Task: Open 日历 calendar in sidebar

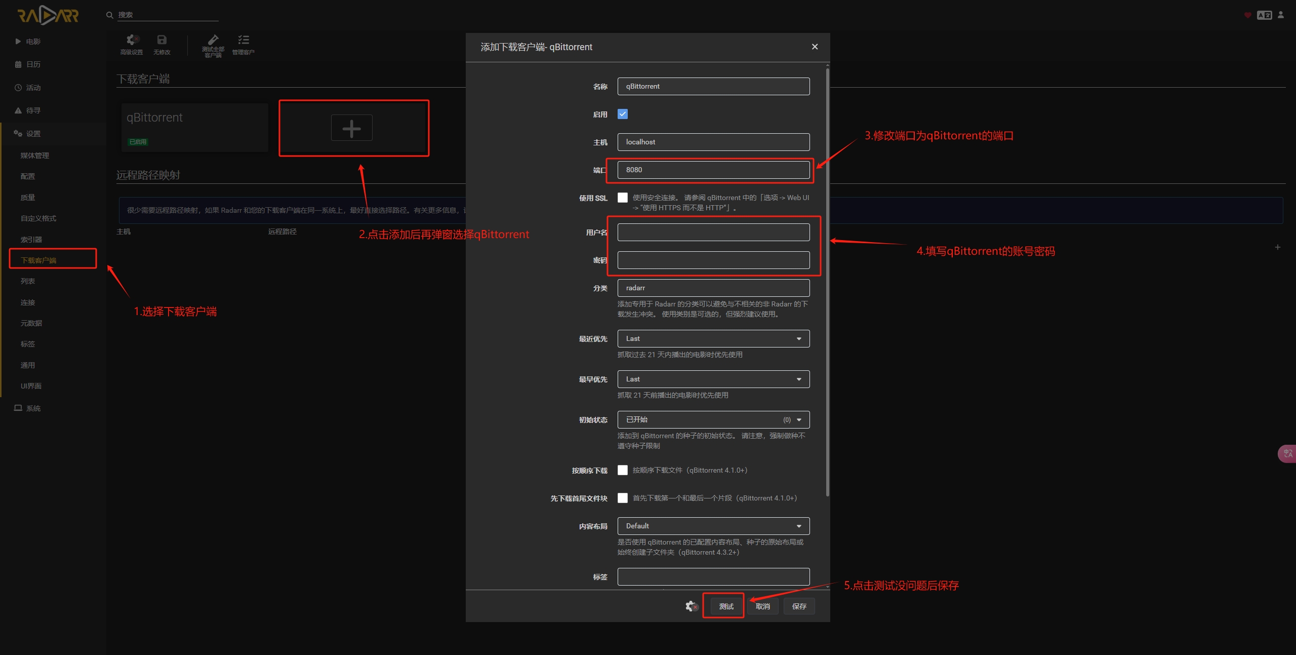Action: pos(53,64)
